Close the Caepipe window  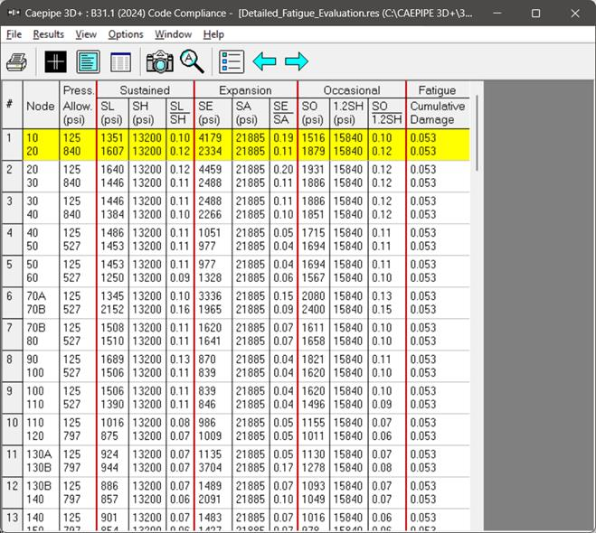(x=575, y=14)
